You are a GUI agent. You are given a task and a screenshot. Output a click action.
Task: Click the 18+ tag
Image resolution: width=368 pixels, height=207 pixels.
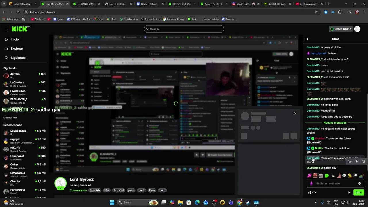[x=107, y=190]
